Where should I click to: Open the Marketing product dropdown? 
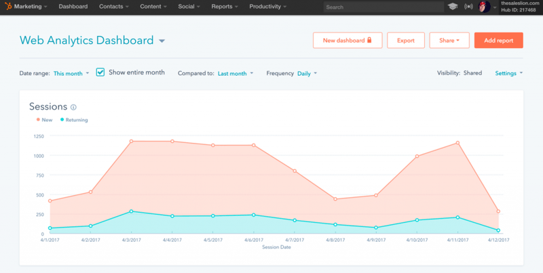(x=31, y=7)
